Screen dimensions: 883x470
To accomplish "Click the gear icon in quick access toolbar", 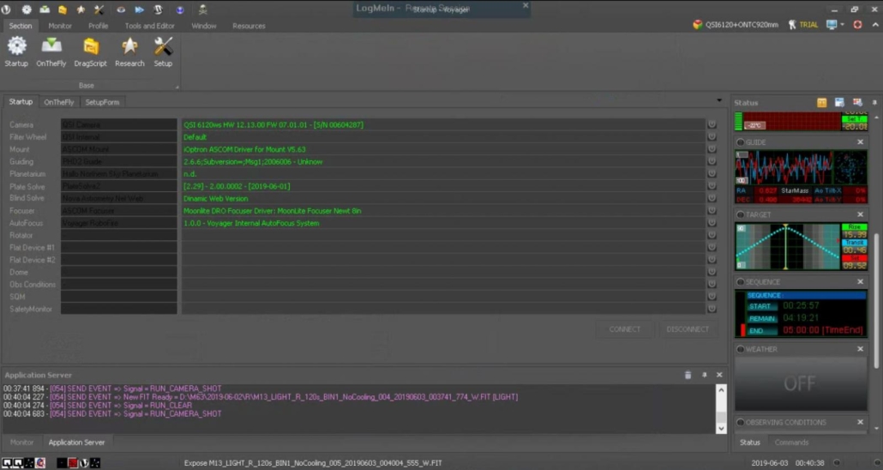I will click(x=27, y=9).
